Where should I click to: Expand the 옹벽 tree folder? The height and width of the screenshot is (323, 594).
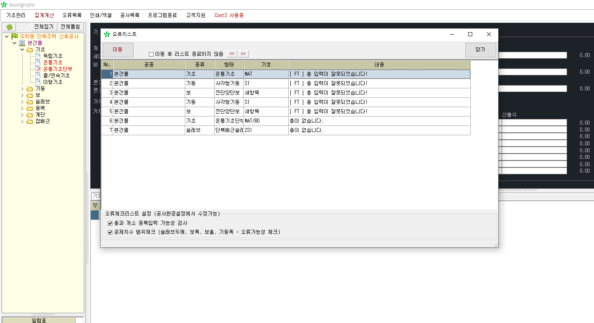point(22,108)
